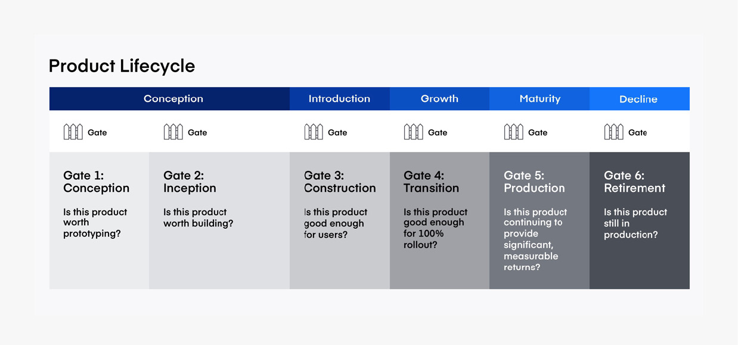Select the Maturity phase header
Viewport: 738px width, 345px height.
539,99
